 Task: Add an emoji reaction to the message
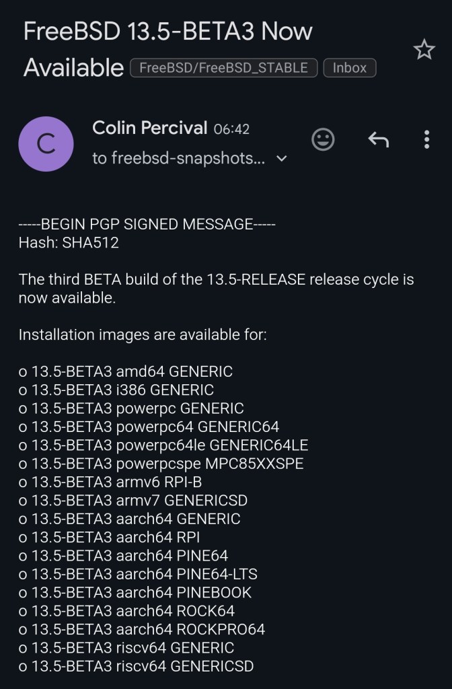[324, 139]
